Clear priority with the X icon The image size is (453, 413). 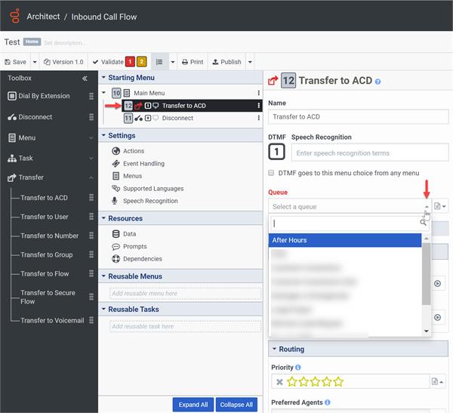[279, 382]
